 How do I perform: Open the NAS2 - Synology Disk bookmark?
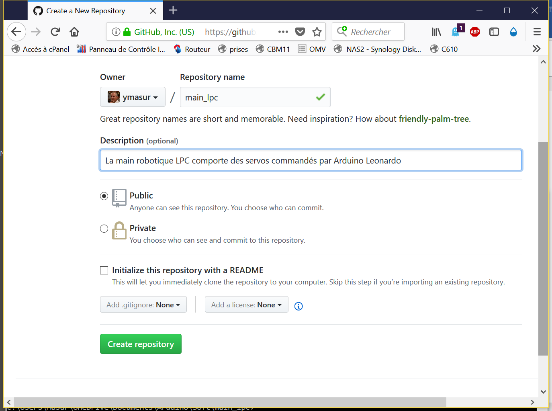378,49
